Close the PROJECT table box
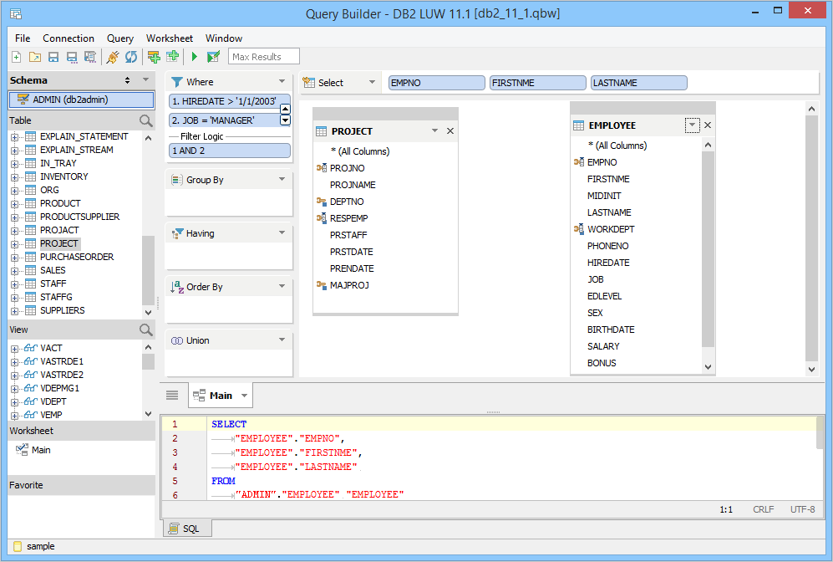Viewport: 833px width, 562px height. 450,131
